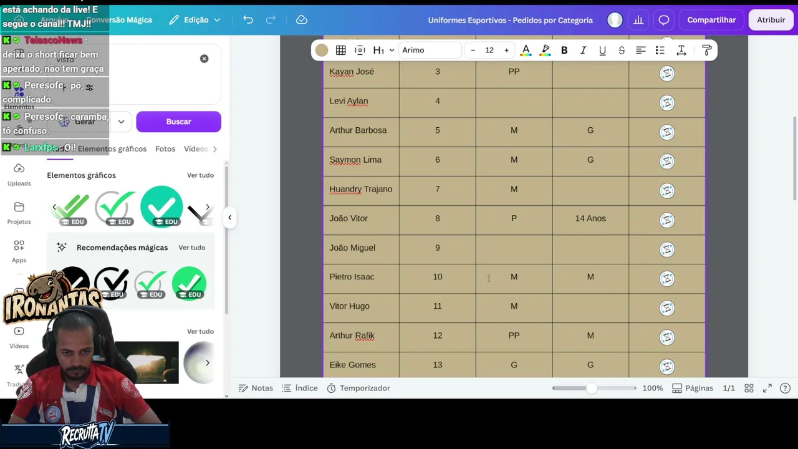Click Ver tudo for Elementos gráficos
The width and height of the screenshot is (798, 449).
click(x=200, y=175)
